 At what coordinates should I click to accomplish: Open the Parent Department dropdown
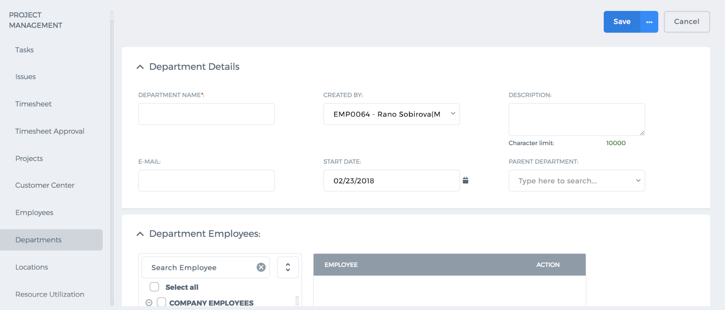pyautogui.click(x=577, y=181)
